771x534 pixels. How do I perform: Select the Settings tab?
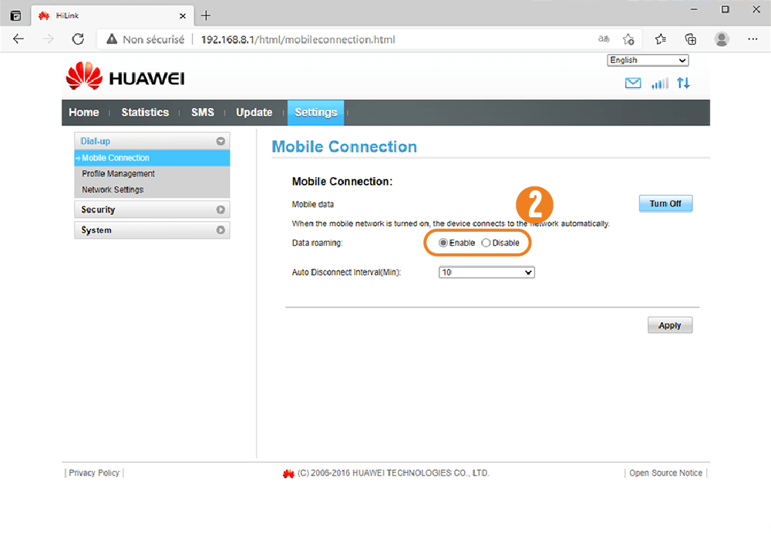(315, 113)
